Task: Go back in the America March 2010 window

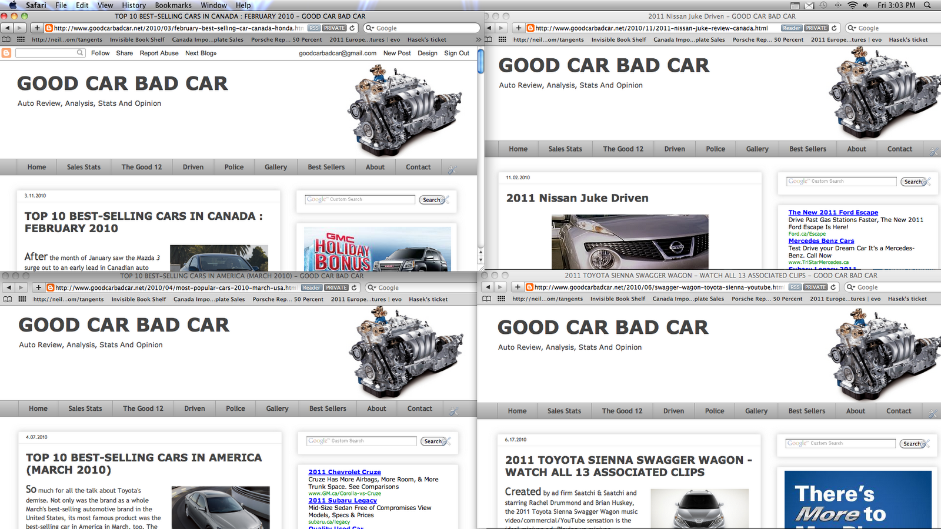Action: coord(9,287)
